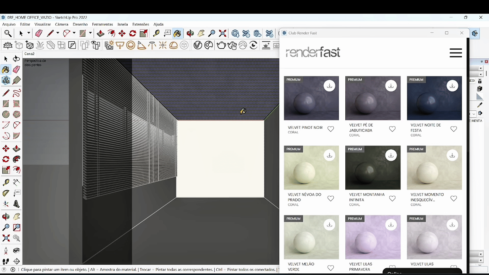Download the Velvet Névoa do Prado material
489x275 pixels.
coord(330,155)
